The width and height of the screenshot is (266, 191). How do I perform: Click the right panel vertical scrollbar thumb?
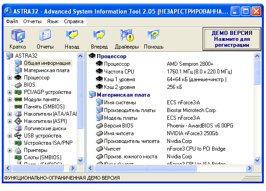pyautogui.click(x=257, y=72)
